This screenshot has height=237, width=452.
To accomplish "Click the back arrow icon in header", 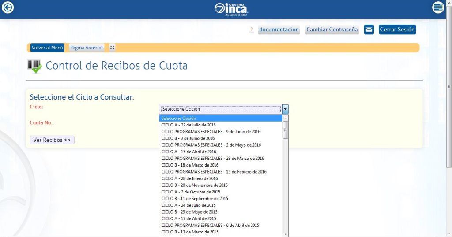I will click(x=8, y=7).
